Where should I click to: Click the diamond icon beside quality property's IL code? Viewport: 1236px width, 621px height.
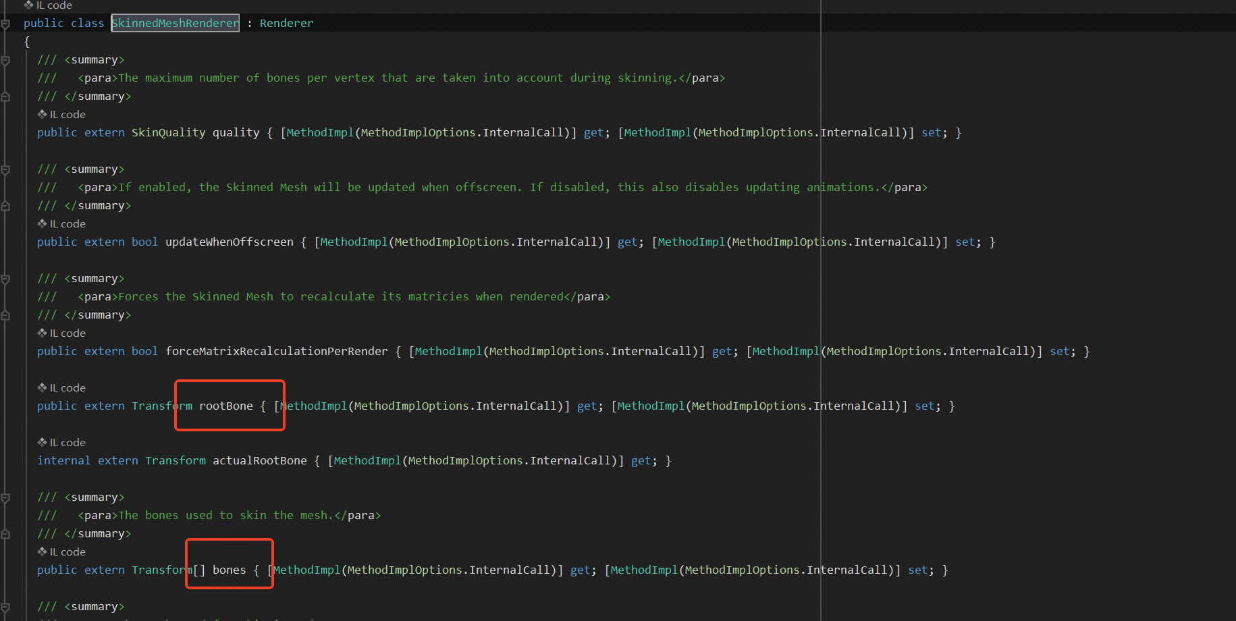click(42, 114)
